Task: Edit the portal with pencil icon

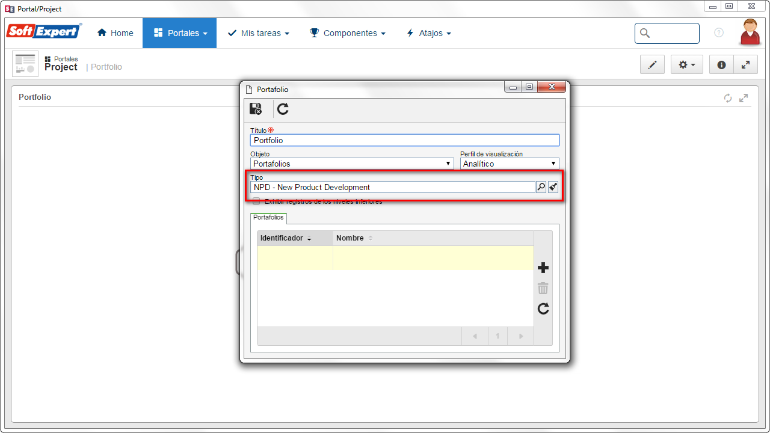Action: tap(652, 65)
